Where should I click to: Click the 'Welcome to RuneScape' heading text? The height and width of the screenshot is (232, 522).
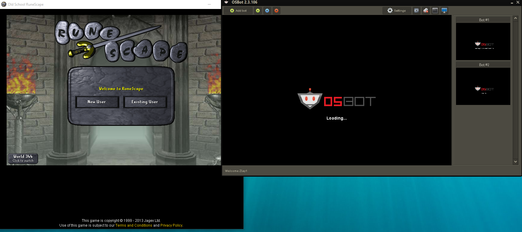click(121, 89)
